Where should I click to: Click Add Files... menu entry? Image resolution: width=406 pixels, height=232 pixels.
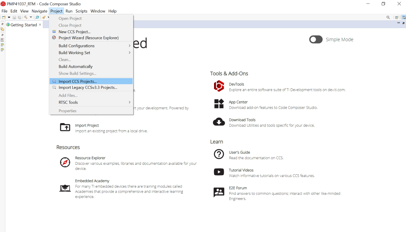coord(91,95)
